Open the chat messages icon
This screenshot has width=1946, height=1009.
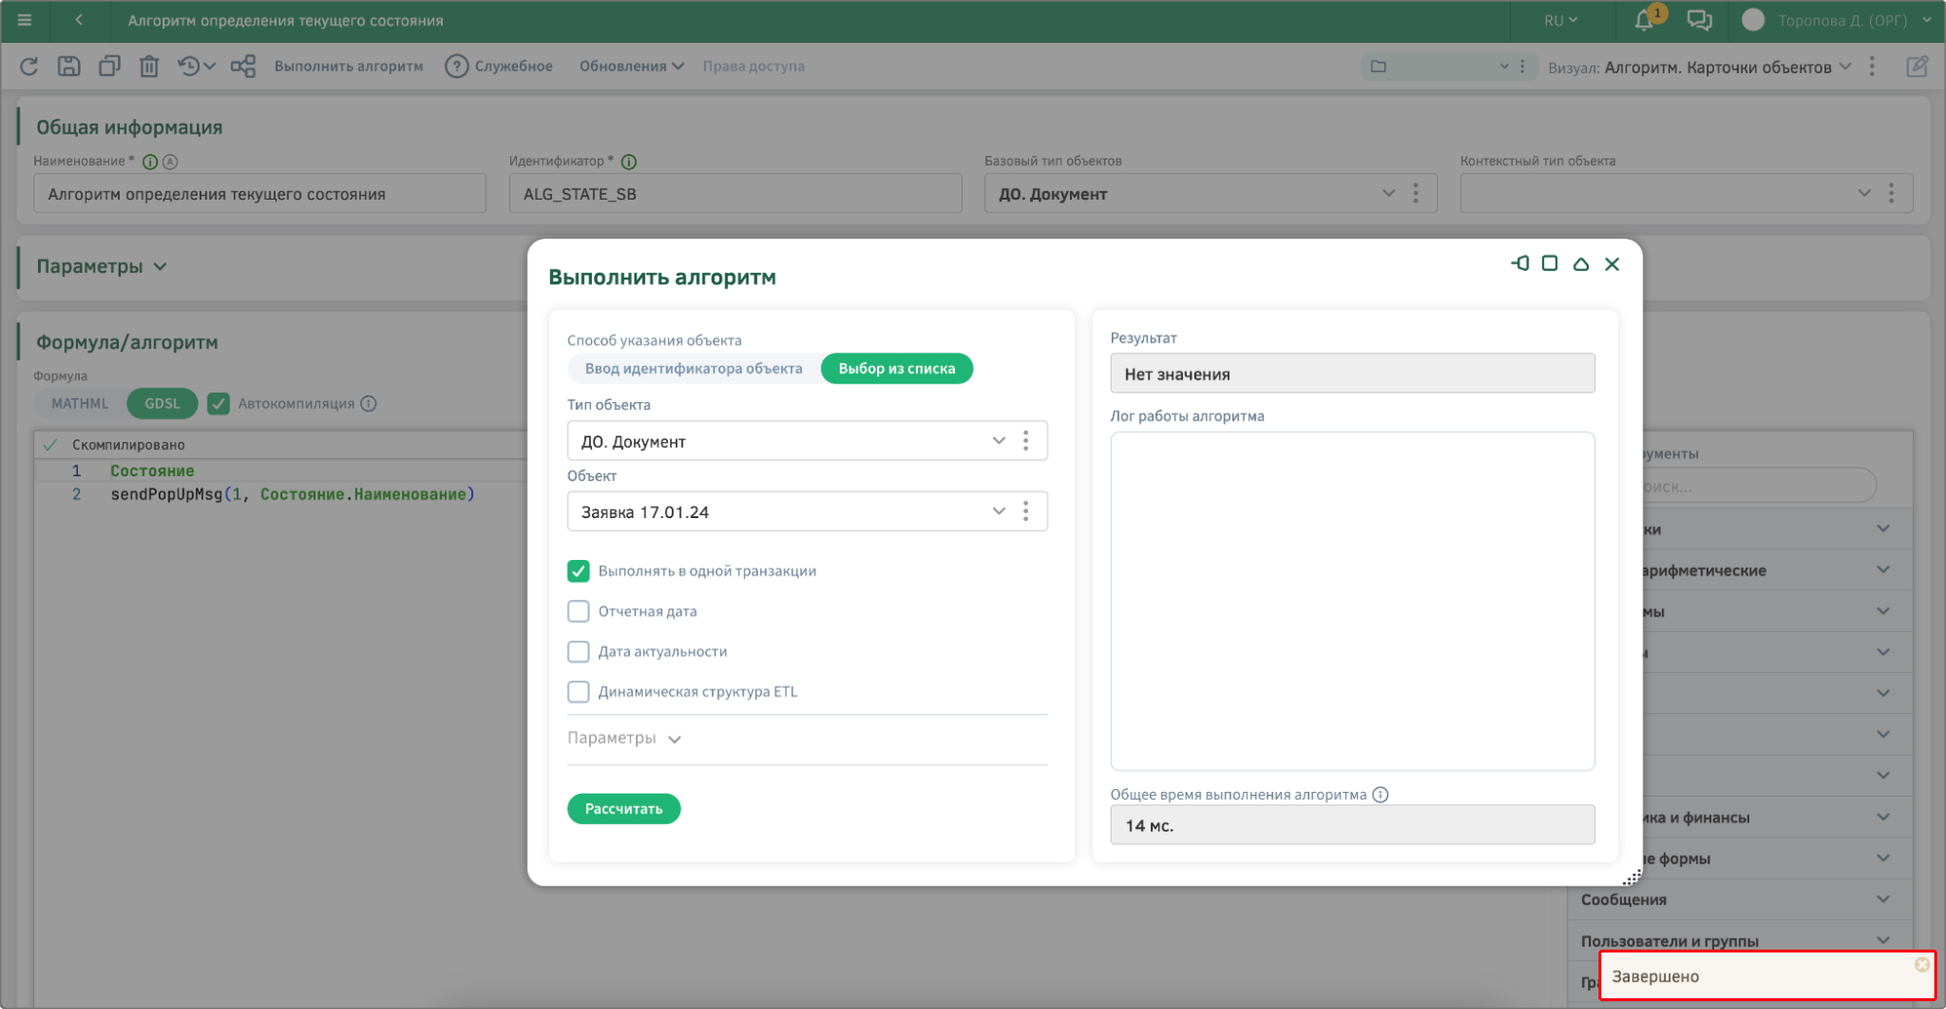(1700, 20)
